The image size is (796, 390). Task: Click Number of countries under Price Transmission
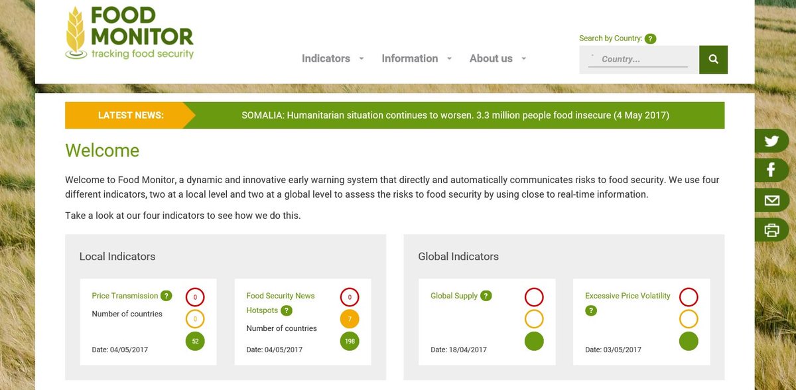127,314
